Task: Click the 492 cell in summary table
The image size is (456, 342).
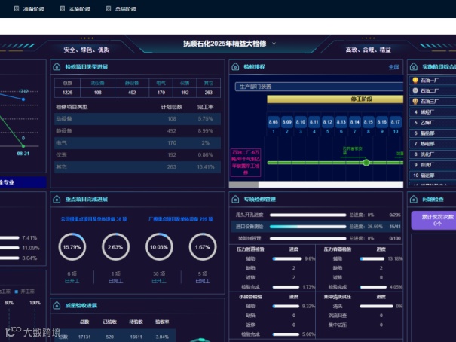Action: [x=132, y=93]
